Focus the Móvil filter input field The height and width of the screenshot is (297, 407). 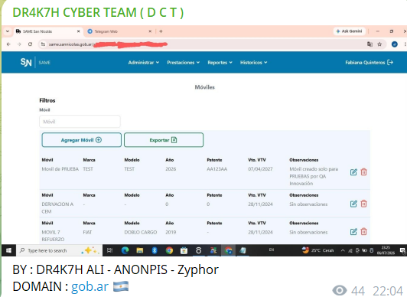[80, 122]
